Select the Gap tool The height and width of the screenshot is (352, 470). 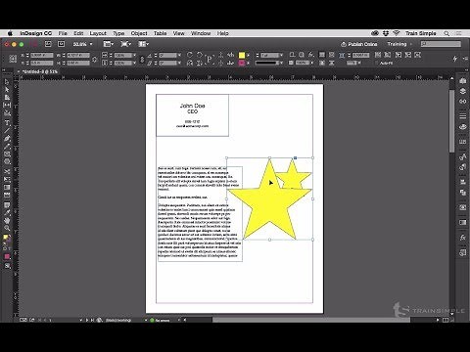[7, 106]
